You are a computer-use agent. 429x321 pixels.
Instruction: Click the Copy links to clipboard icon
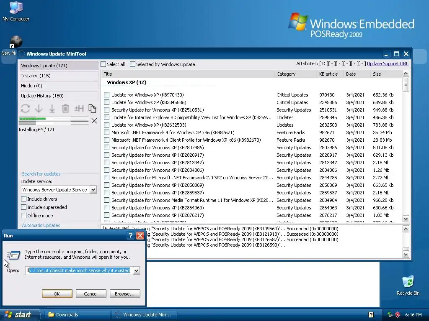coord(92,109)
